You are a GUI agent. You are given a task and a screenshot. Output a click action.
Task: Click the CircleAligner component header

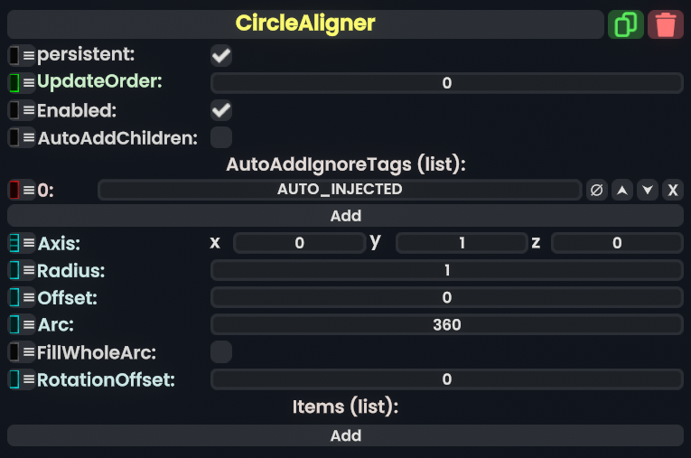tap(305, 24)
